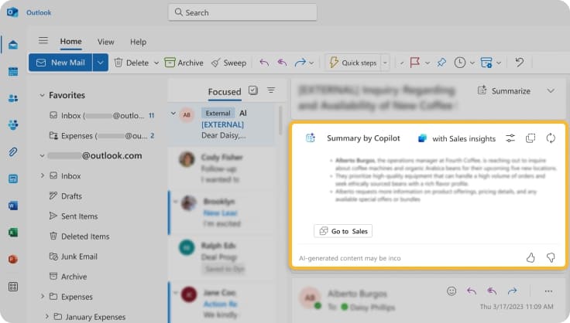Click the Archive button

(x=184, y=63)
